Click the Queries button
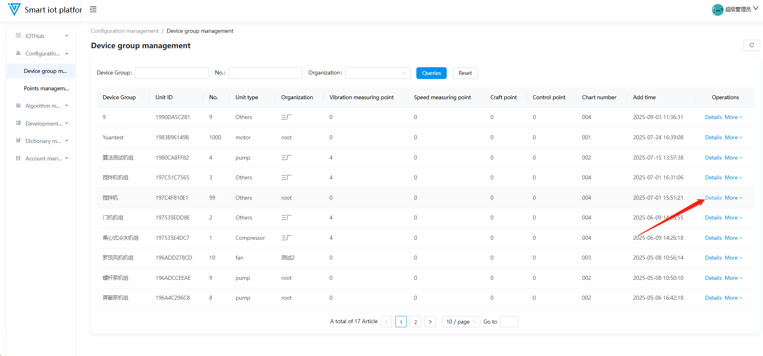 (431, 73)
